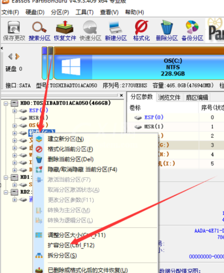
Task: Click the trash bin icon beside 删除当前分区
Action: (x=39, y=159)
